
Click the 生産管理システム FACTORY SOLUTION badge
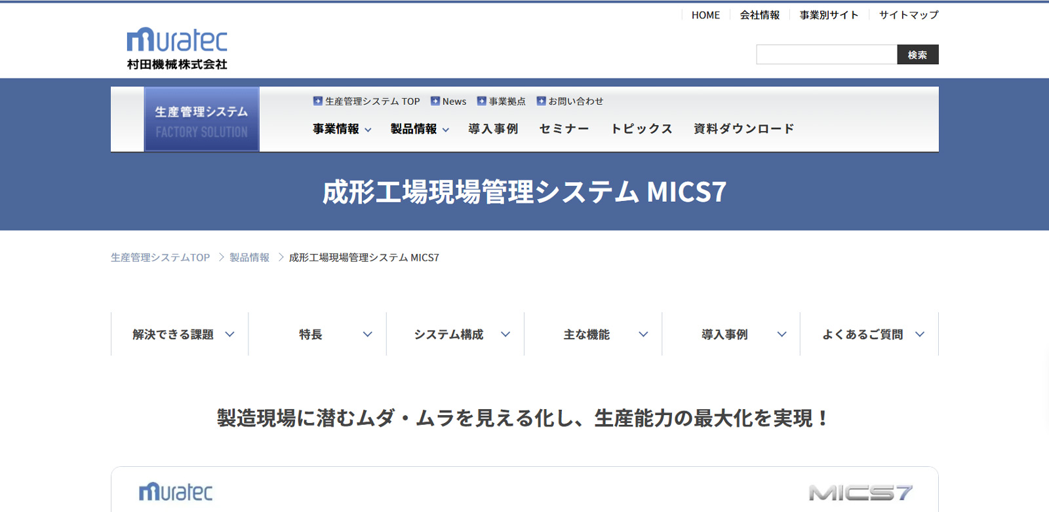tap(202, 119)
